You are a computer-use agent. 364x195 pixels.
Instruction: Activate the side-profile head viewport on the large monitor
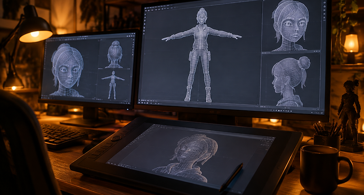(291, 81)
